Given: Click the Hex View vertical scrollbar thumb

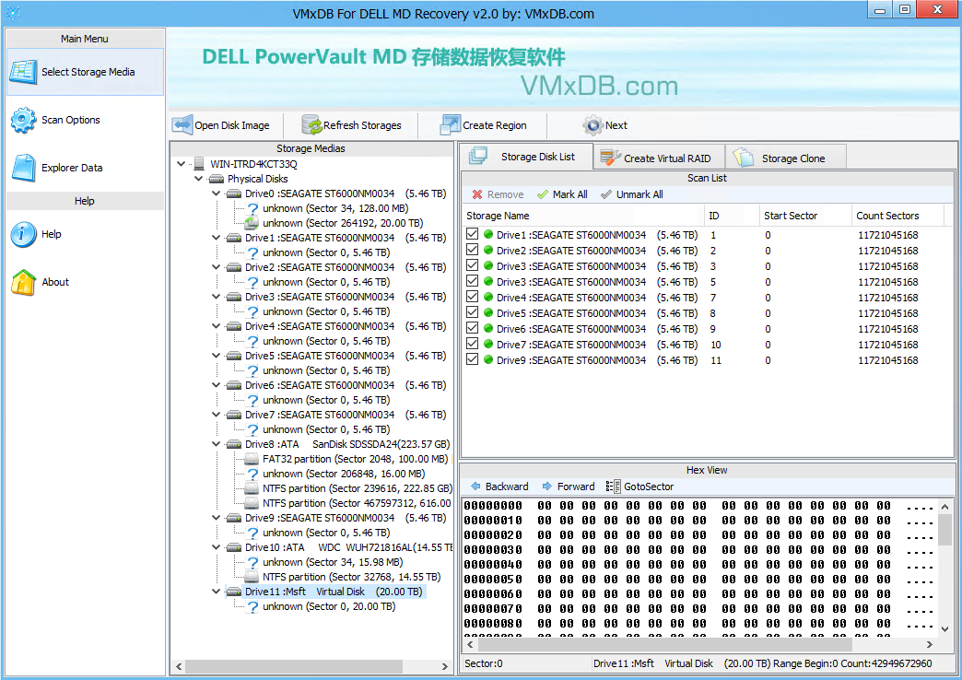Looking at the screenshot, I should (x=944, y=530).
